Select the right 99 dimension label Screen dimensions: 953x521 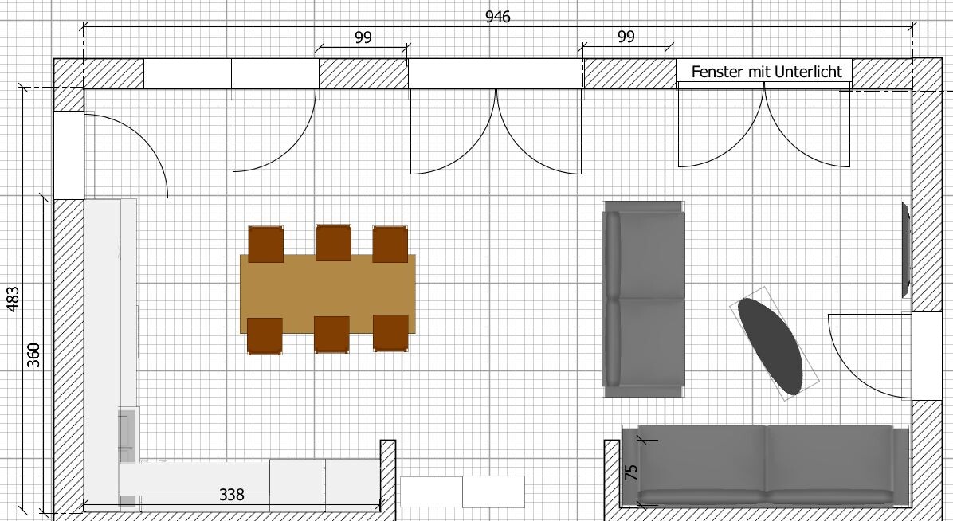tap(626, 37)
